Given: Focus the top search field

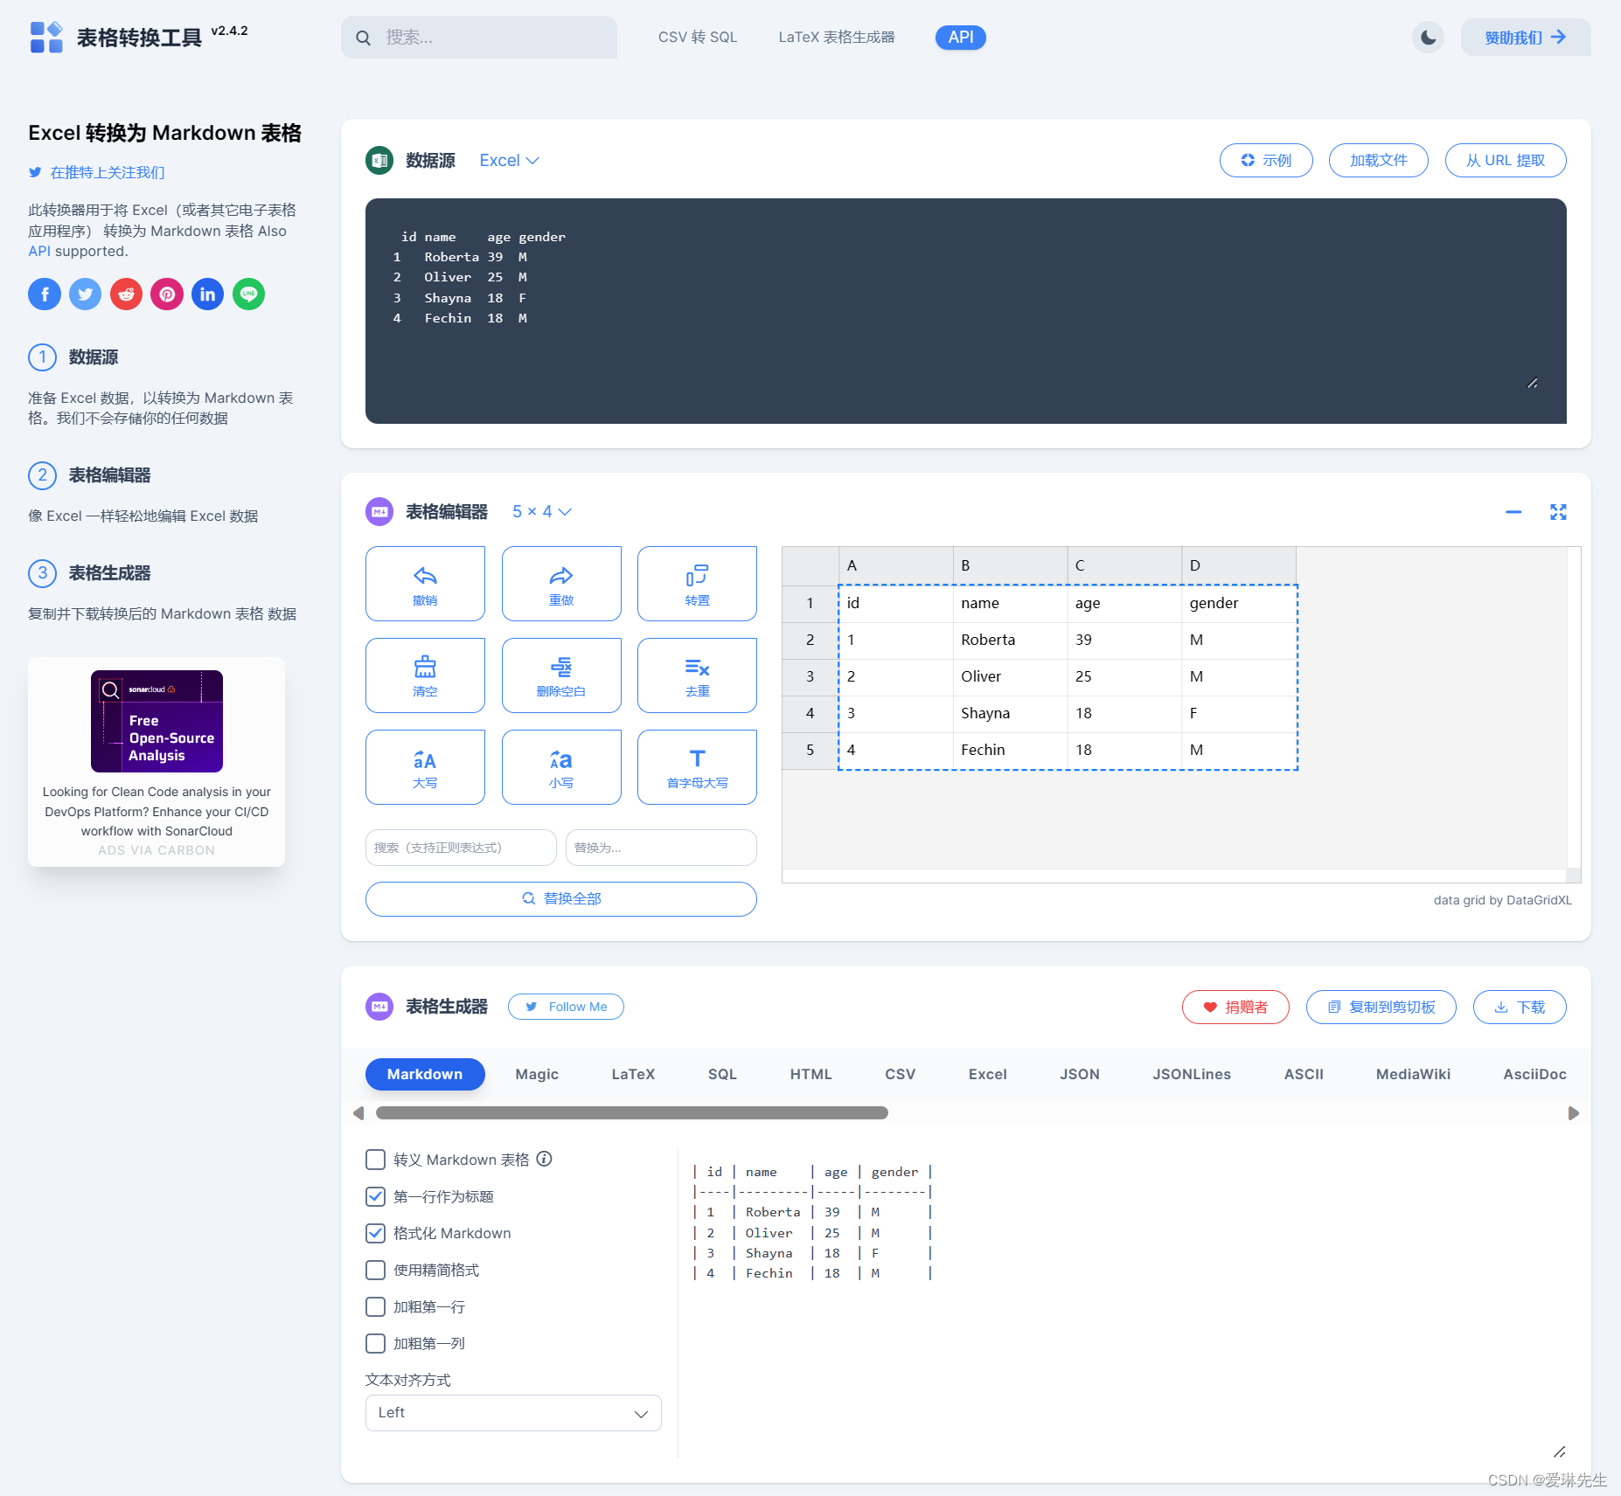Looking at the screenshot, I should click(479, 38).
